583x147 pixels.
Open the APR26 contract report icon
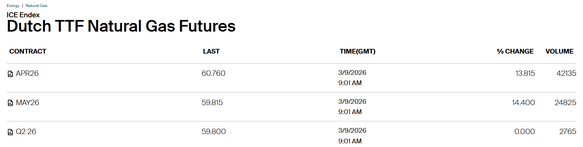[x=10, y=74]
